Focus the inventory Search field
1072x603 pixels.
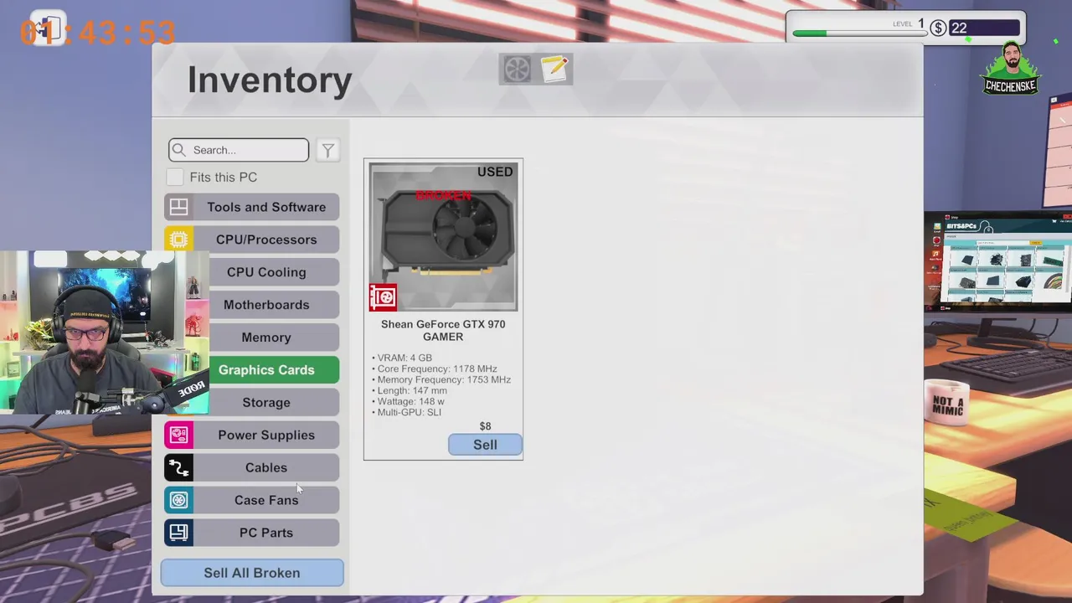click(x=239, y=150)
